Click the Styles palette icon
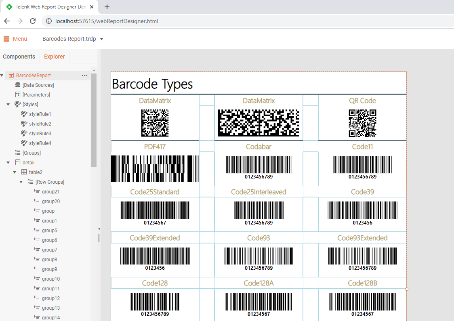Viewport: 454px width, 321px height. 17,105
